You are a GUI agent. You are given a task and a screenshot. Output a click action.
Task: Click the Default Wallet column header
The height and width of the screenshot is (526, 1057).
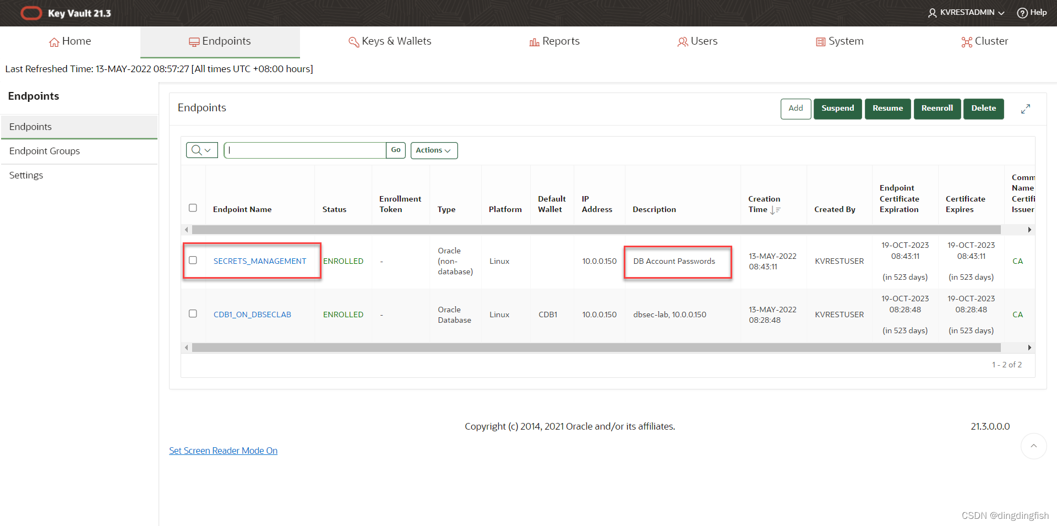552,204
